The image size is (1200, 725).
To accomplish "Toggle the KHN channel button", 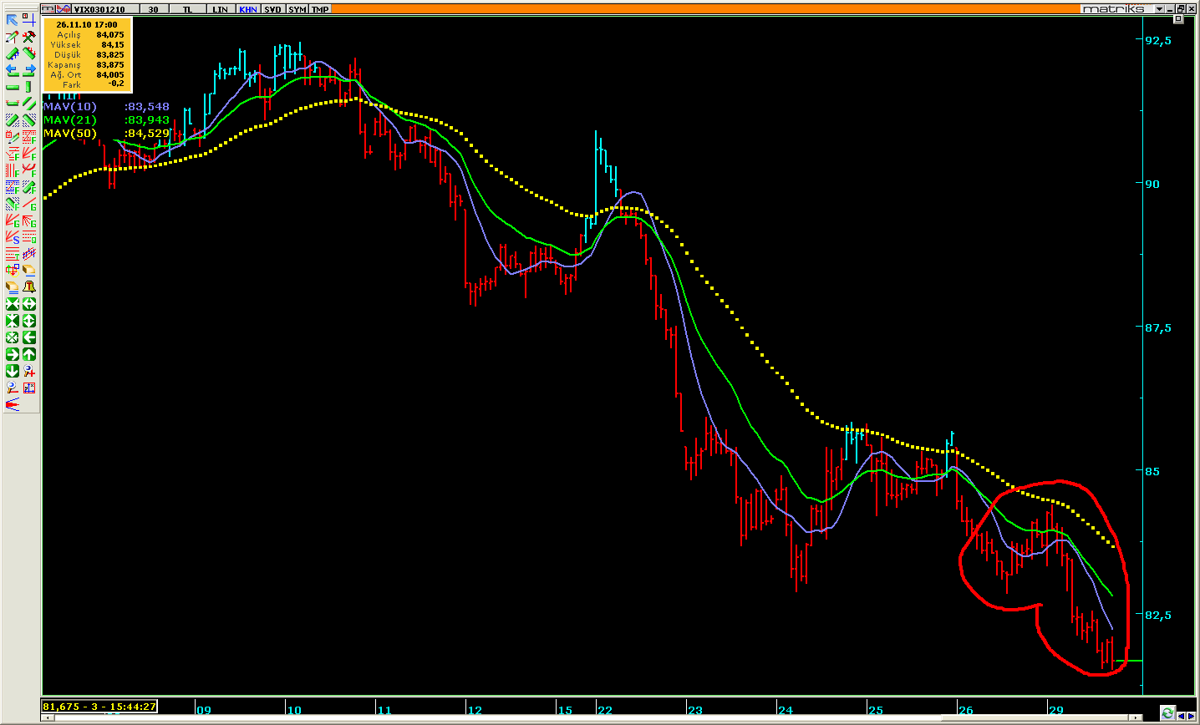I will coord(247,9).
